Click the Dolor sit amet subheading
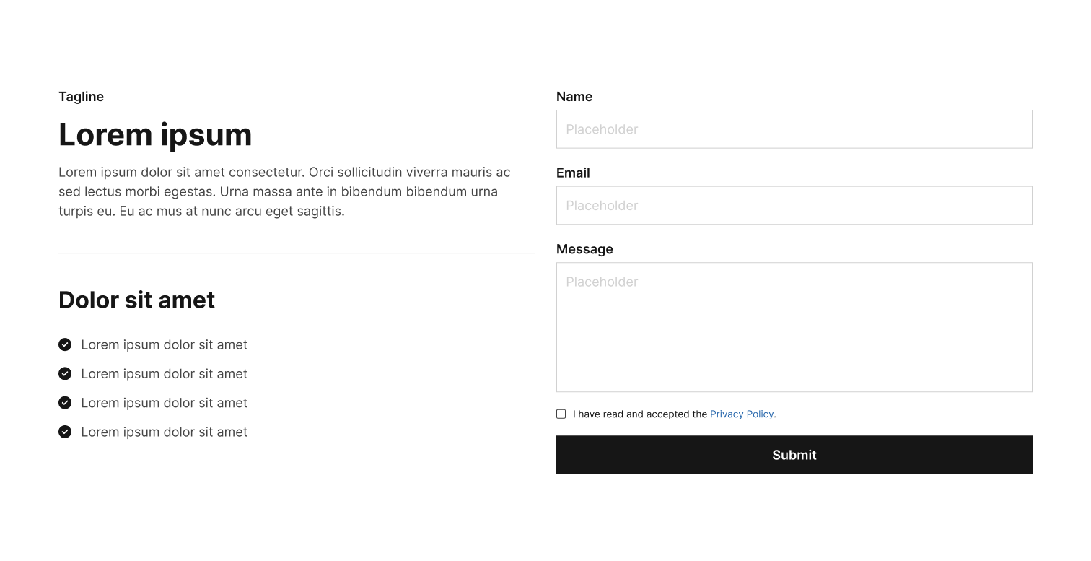The image size is (1091, 561). pyautogui.click(x=136, y=300)
